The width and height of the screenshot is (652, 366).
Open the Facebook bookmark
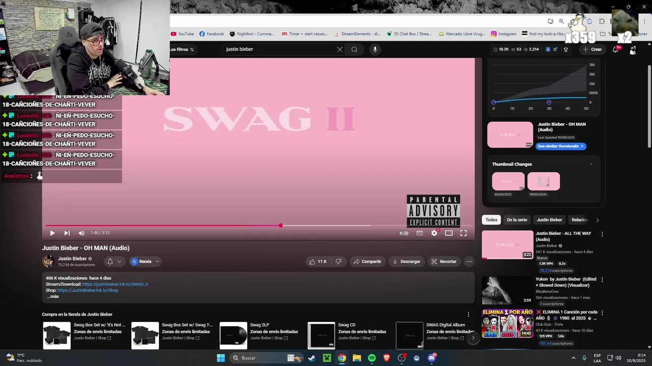pos(211,34)
